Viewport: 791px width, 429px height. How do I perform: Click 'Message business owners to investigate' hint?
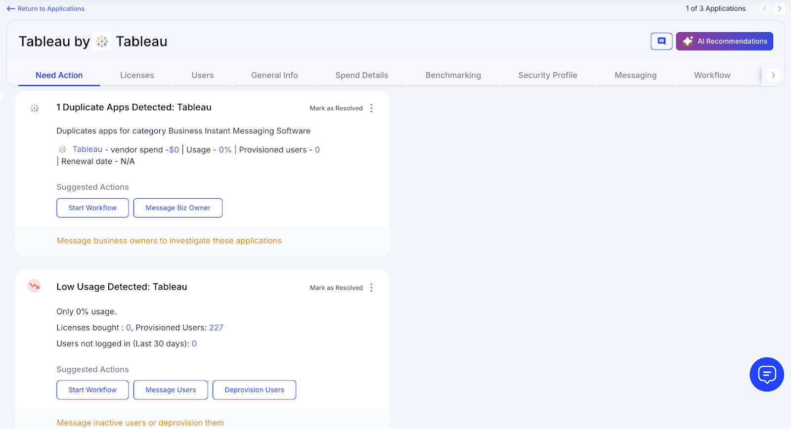(169, 241)
